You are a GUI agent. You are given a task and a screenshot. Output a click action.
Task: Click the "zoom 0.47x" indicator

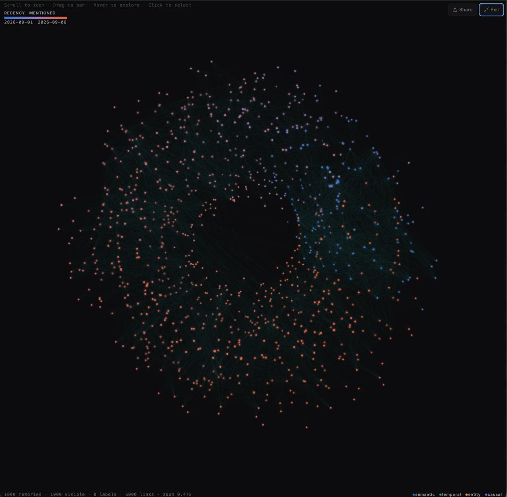click(177, 494)
